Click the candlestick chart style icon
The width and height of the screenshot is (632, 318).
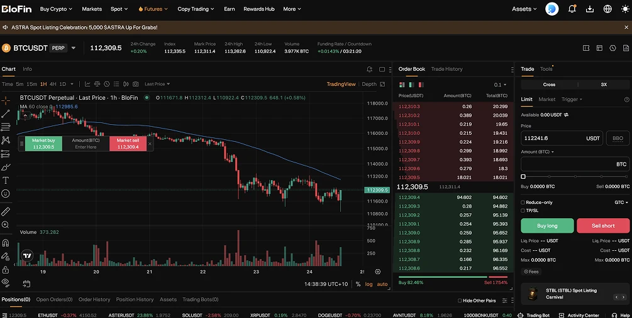click(x=126, y=84)
